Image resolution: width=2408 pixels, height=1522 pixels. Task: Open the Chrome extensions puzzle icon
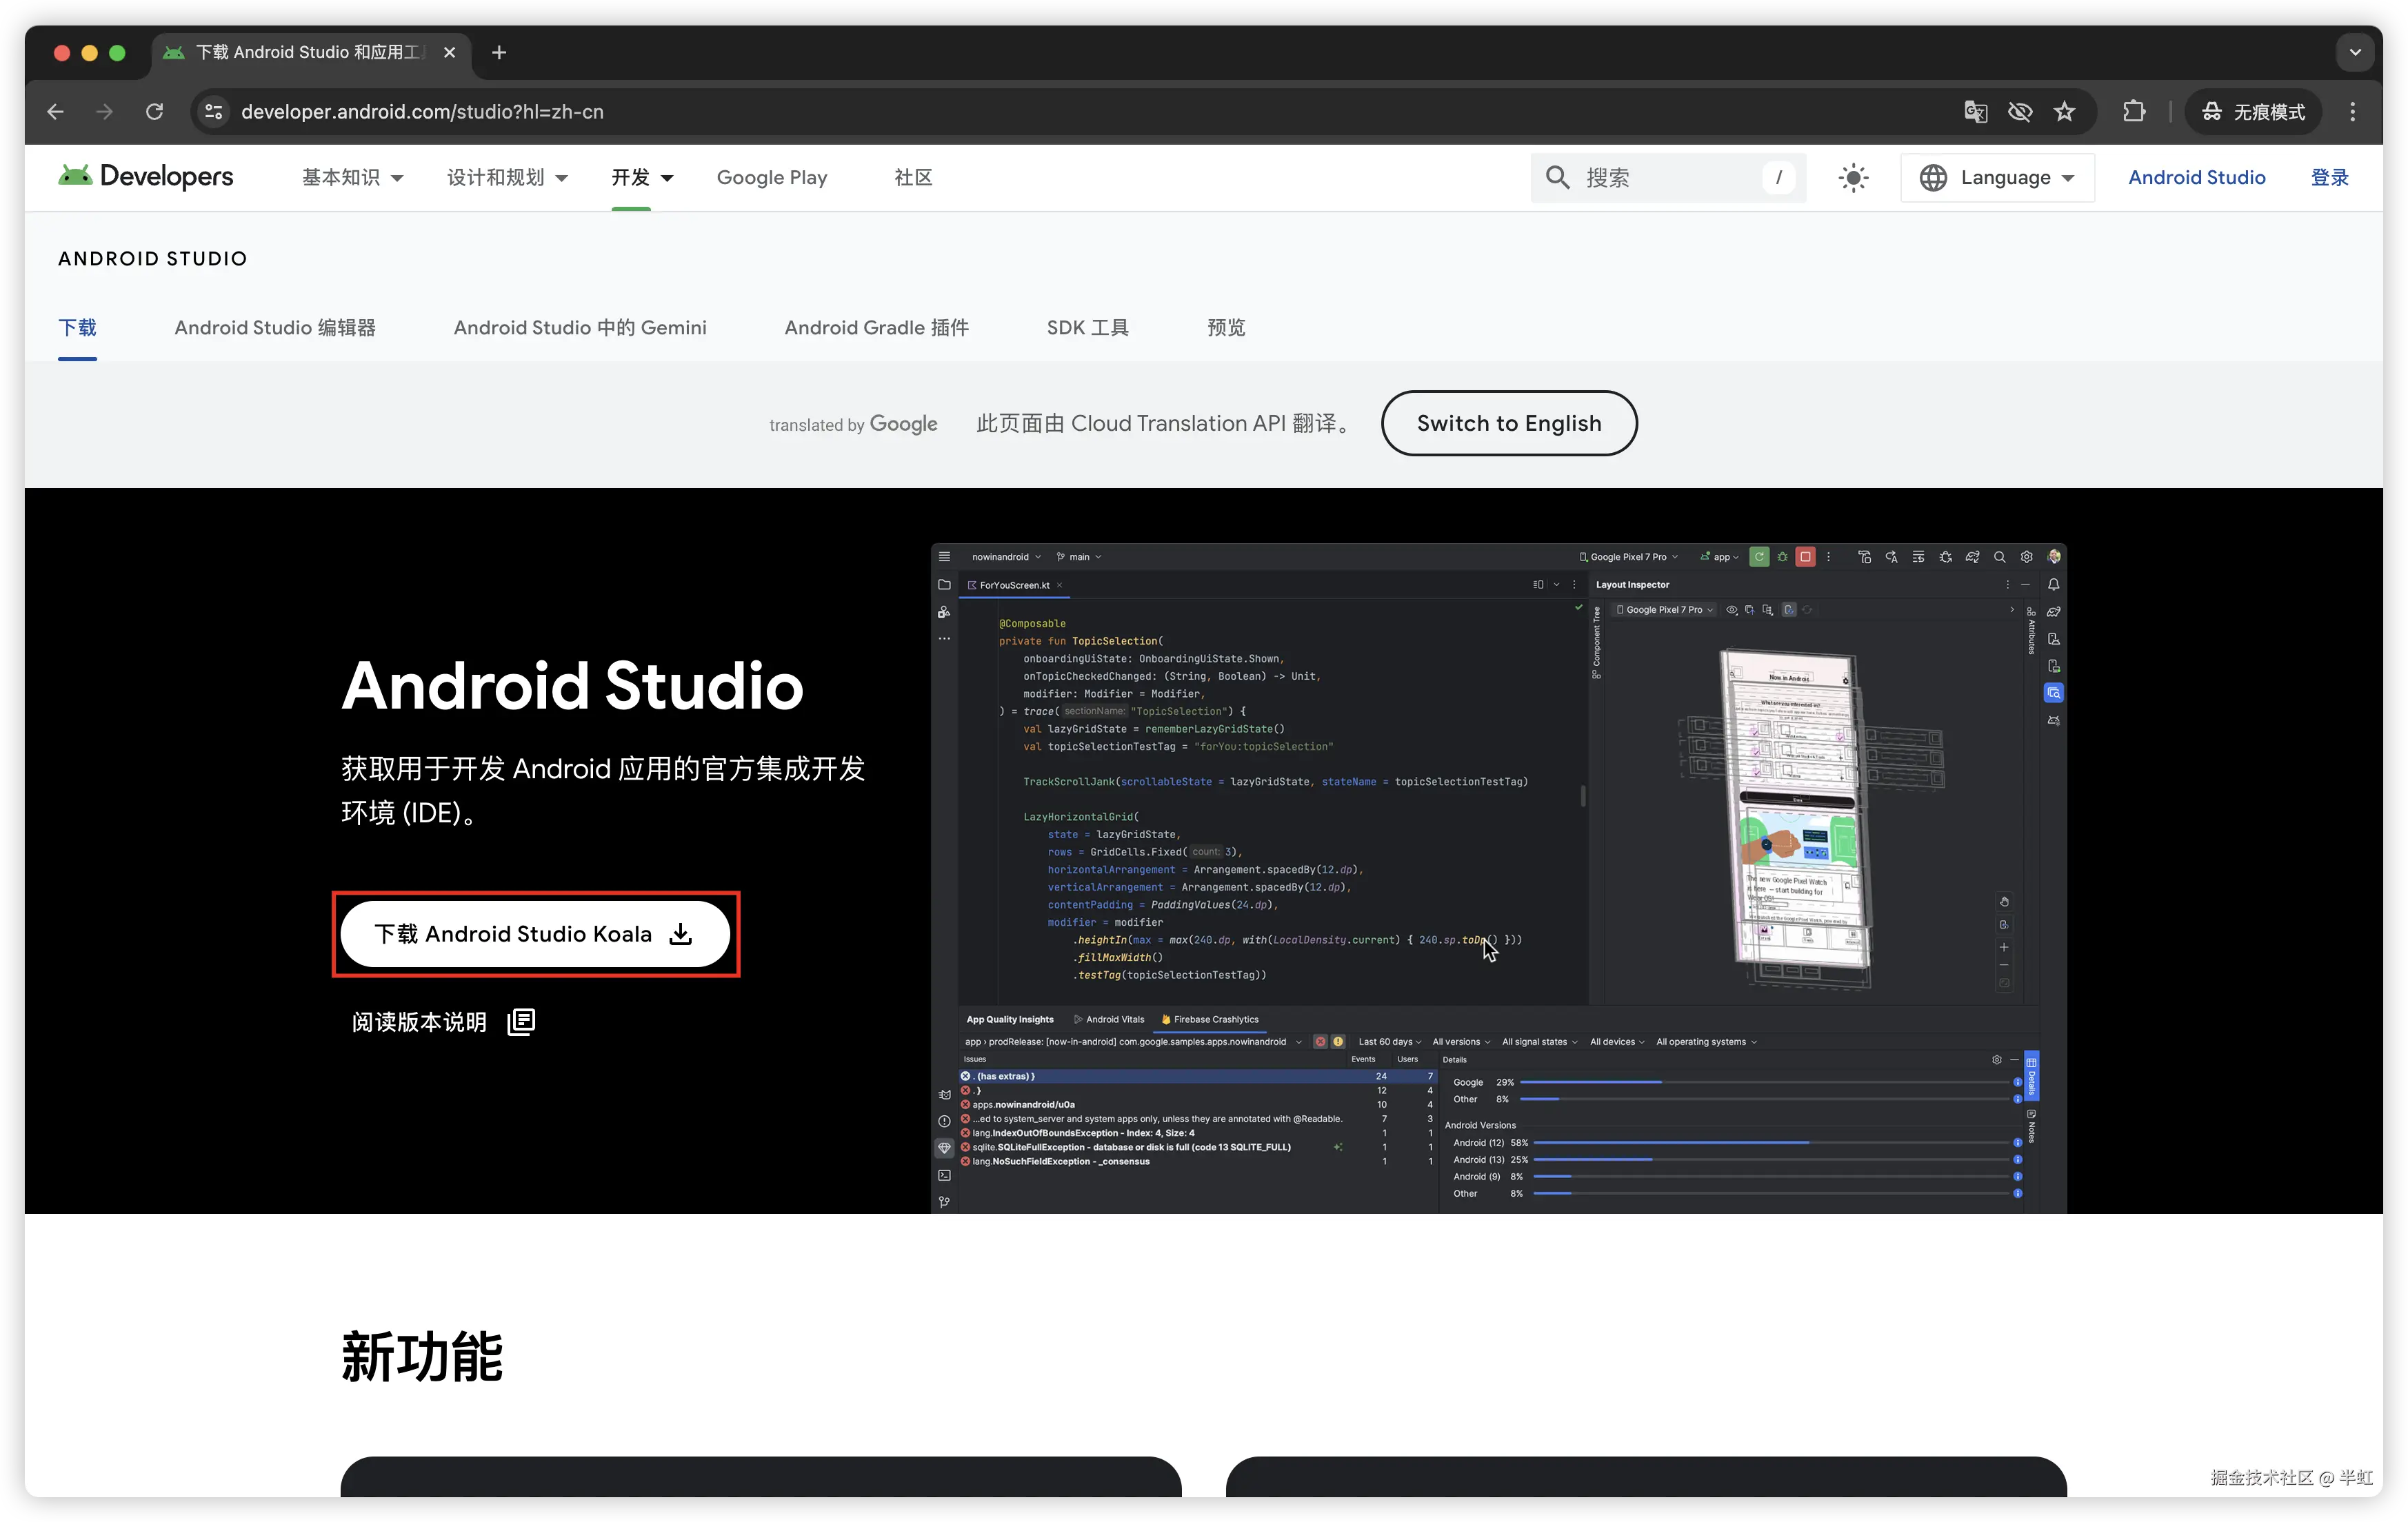click(2134, 112)
